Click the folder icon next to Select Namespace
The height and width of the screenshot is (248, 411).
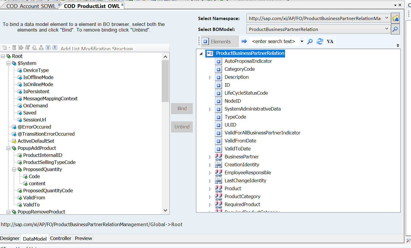coord(395,18)
